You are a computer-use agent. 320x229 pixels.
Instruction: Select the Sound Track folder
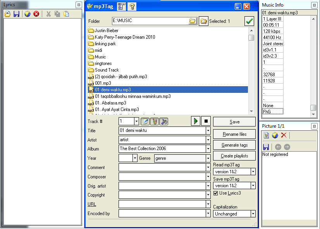tap(103, 70)
